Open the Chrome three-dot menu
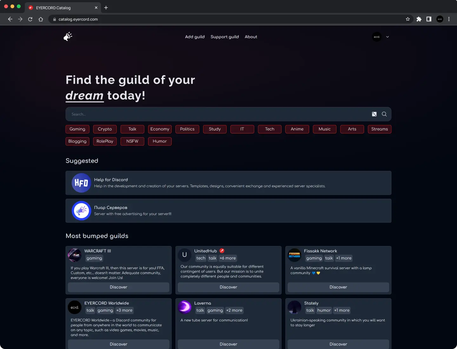This screenshot has width=457, height=349. 449,19
